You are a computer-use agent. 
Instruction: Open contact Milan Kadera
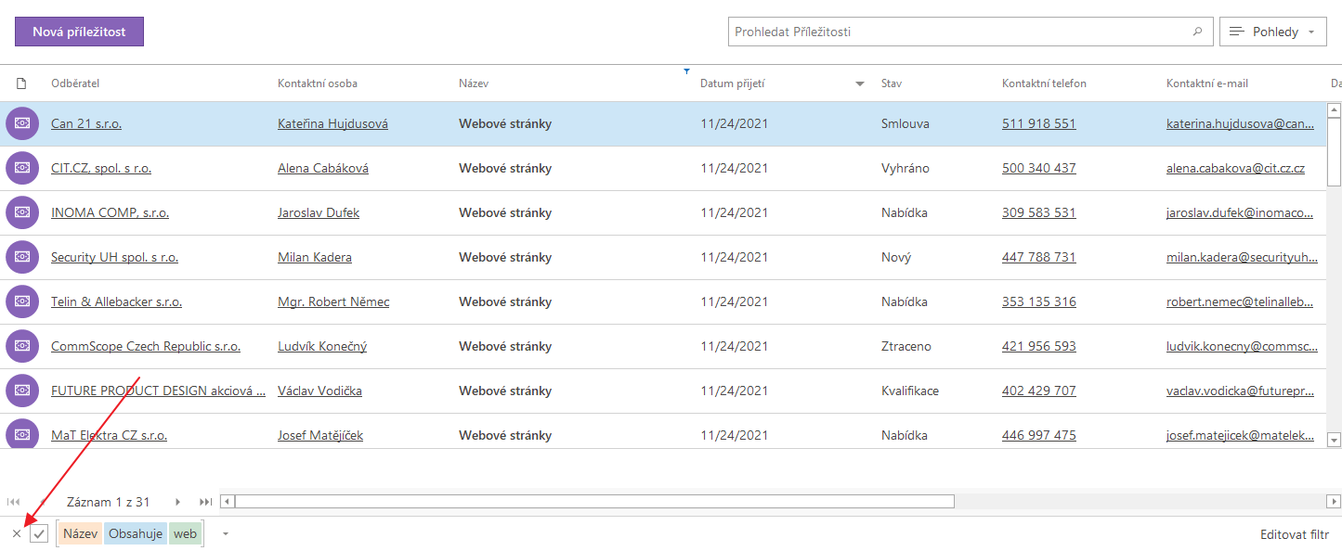(315, 258)
